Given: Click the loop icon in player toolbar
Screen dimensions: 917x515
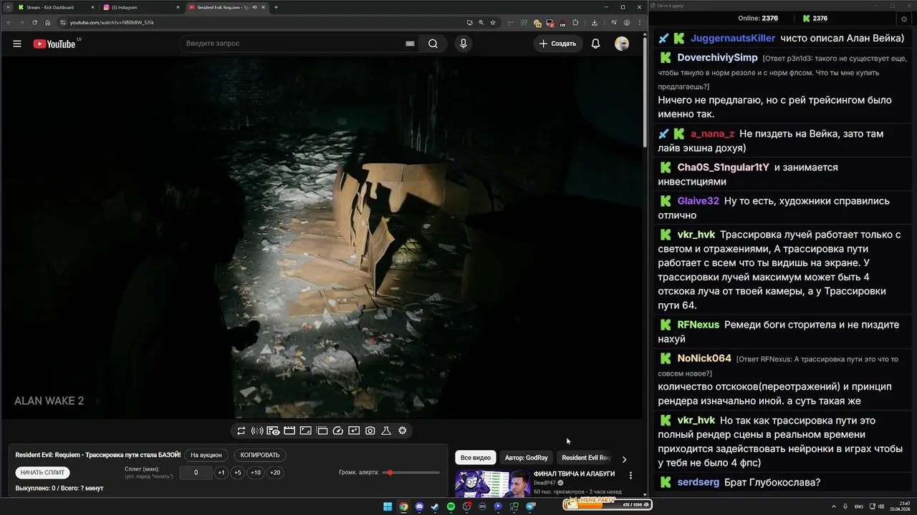Looking at the screenshot, I should 241,431.
